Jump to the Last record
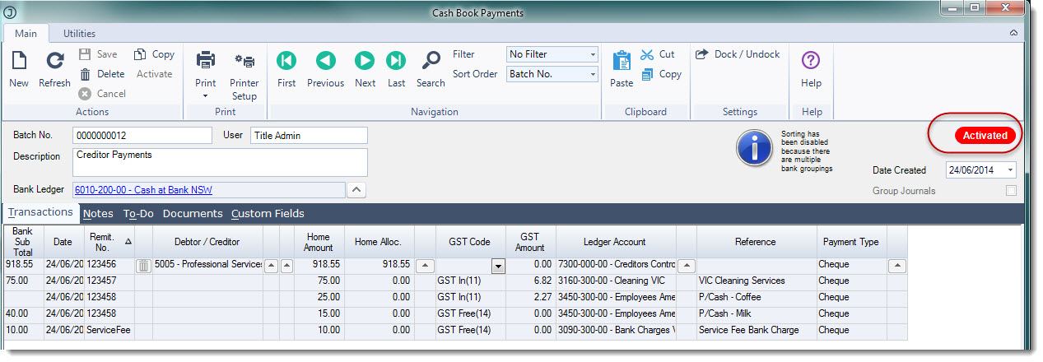Viewport: 1043px width, 362px height. [x=397, y=68]
